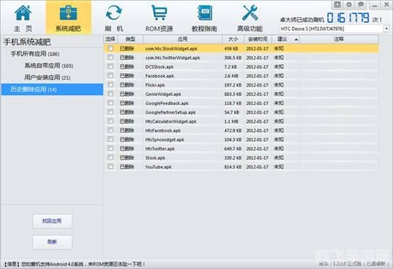393x269 pixels.
Task: Open the 高级功能 wrench tools icon
Action: 250,13
